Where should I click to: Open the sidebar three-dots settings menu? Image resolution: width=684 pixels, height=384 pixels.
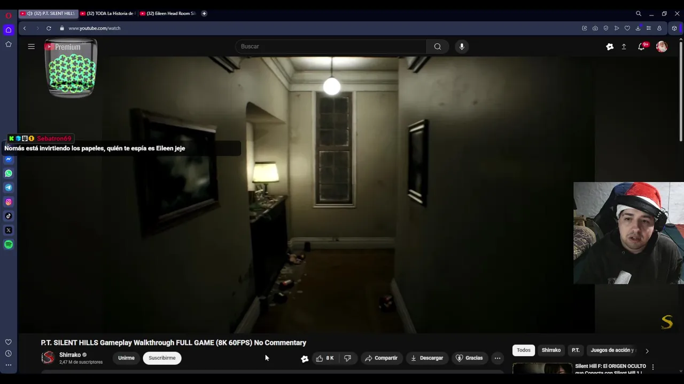click(x=9, y=365)
